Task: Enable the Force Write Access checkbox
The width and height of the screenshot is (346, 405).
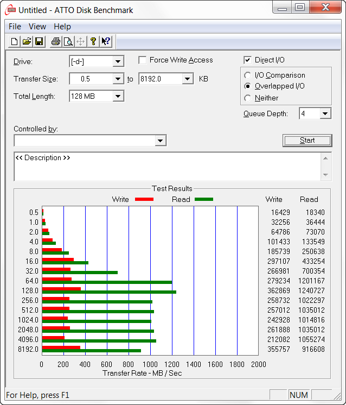Action: [143, 60]
